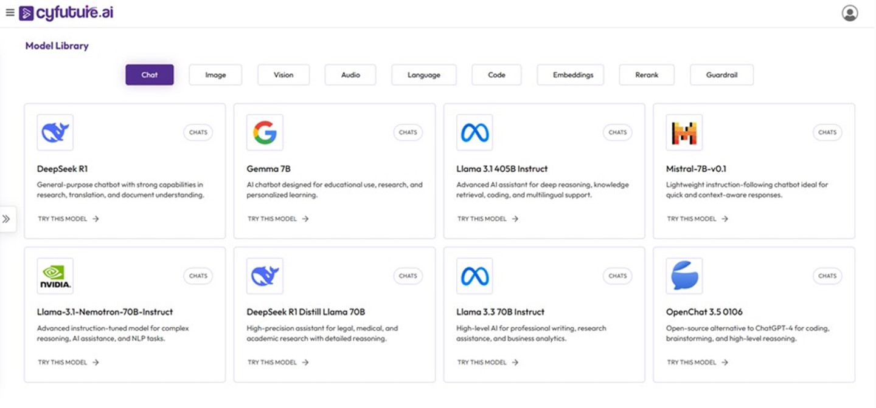Click the OpenChat 3.5 0106 logo
The width and height of the screenshot is (876, 408).
point(684,276)
